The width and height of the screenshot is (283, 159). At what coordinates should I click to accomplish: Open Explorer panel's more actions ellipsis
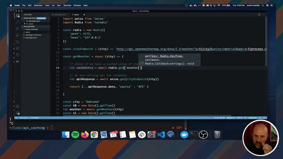click(46, 15)
